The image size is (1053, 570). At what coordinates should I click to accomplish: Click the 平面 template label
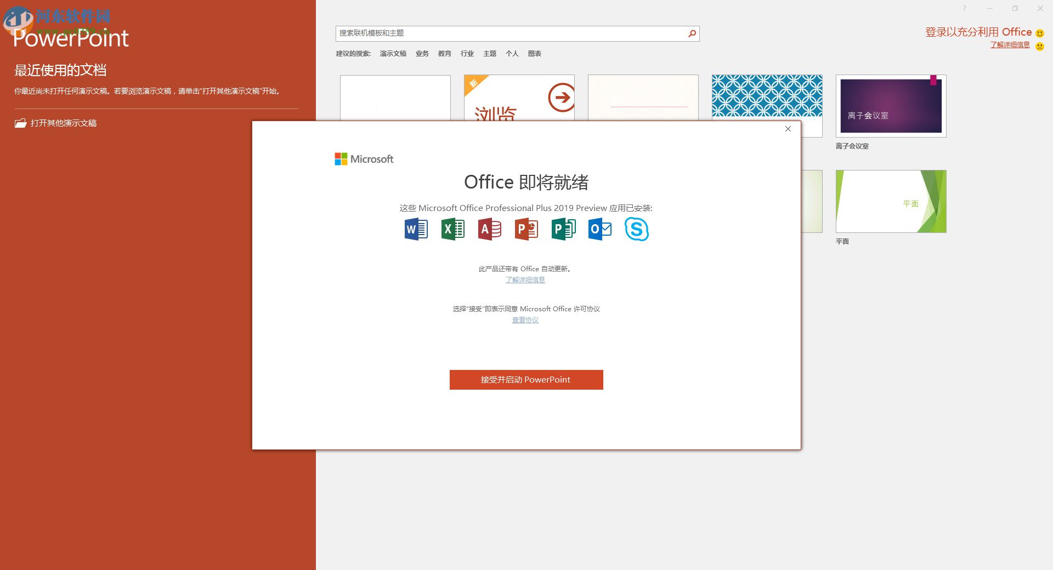842,242
